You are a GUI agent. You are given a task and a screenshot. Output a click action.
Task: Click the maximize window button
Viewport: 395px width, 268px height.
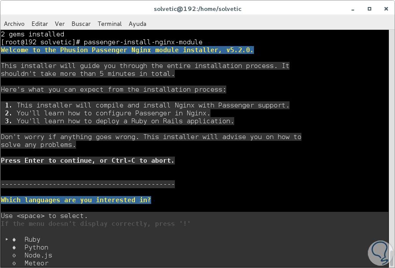(370, 9)
